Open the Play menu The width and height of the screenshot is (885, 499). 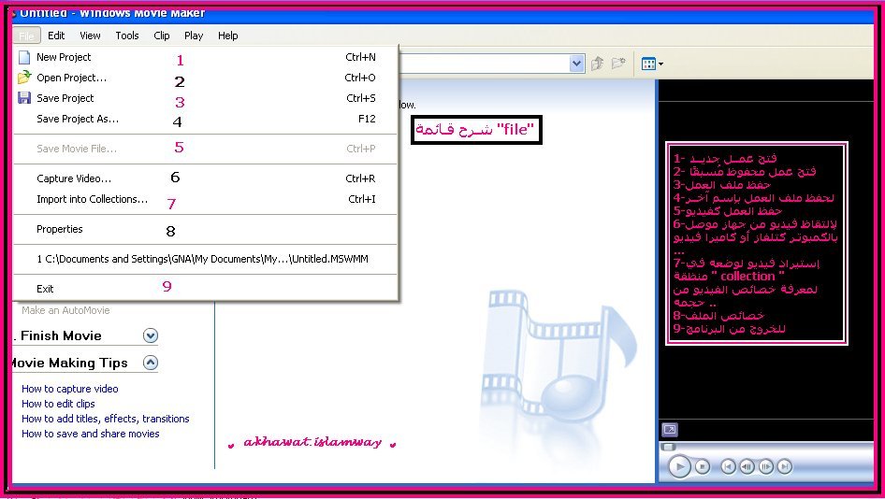[x=194, y=36]
